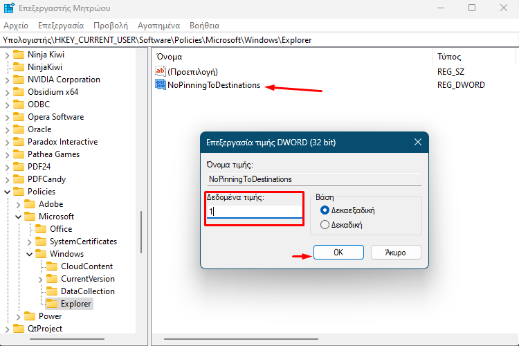519x346 pixels.
Task: Click the Όνομα τιμής read-only field
Action: point(314,179)
